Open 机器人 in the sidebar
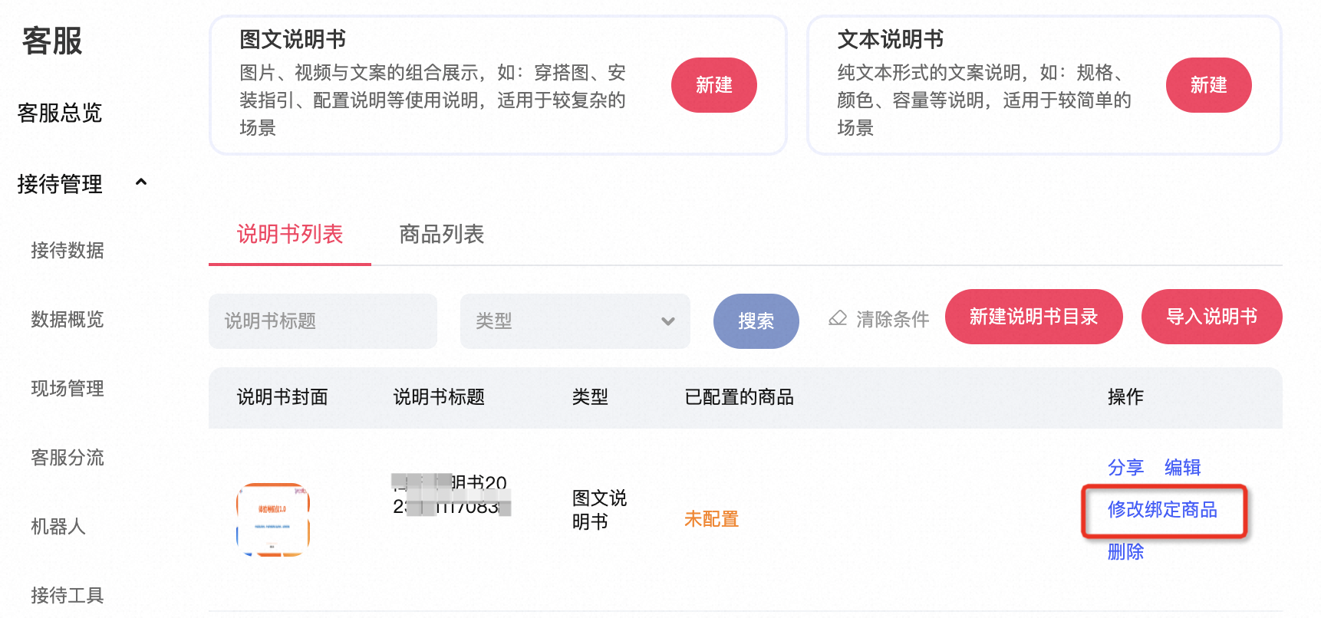Viewport: 1321px width, 618px height. click(58, 527)
